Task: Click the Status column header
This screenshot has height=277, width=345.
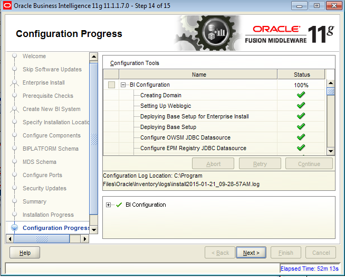Action: (x=301, y=75)
